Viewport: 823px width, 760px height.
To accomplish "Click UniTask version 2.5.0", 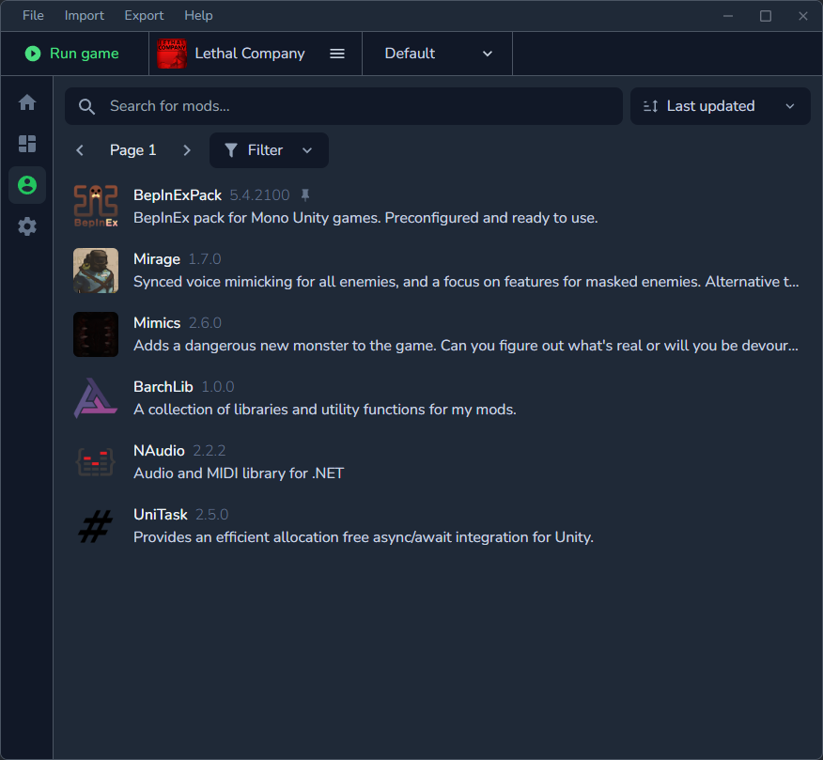I will (x=212, y=515).
